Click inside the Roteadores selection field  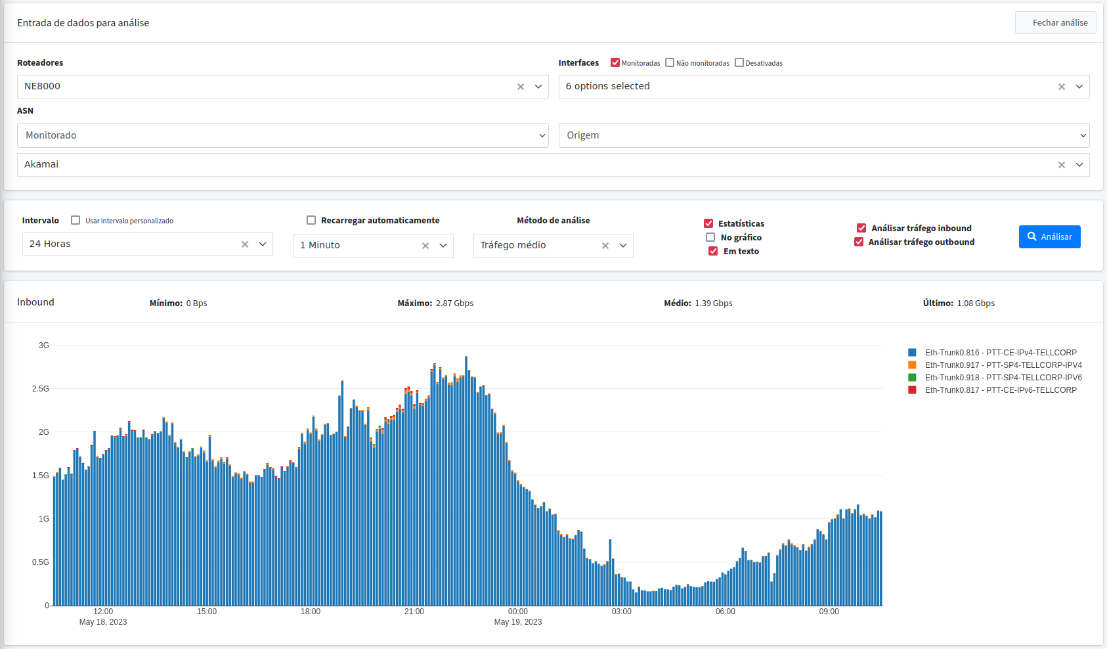tap(263, 86)
